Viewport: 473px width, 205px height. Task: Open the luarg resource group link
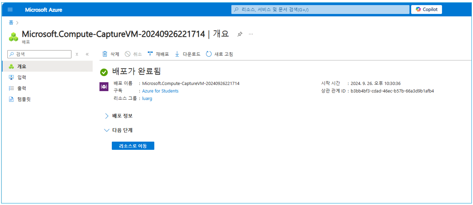coord(147,98)
